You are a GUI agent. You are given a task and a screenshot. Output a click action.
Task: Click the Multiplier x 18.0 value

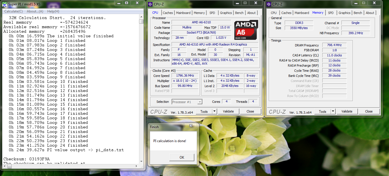point(185,81)
